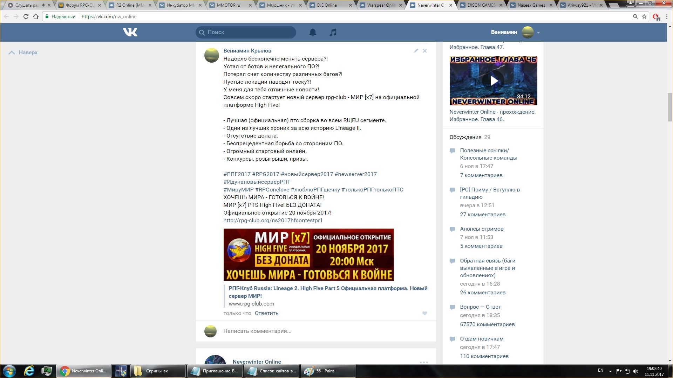Open the notifications bell

[313, 32]
